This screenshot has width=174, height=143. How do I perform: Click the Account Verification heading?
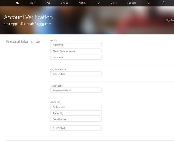28,17
